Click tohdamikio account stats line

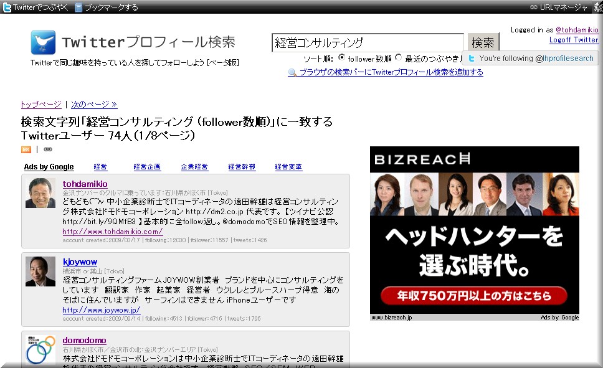pos(164,240)
